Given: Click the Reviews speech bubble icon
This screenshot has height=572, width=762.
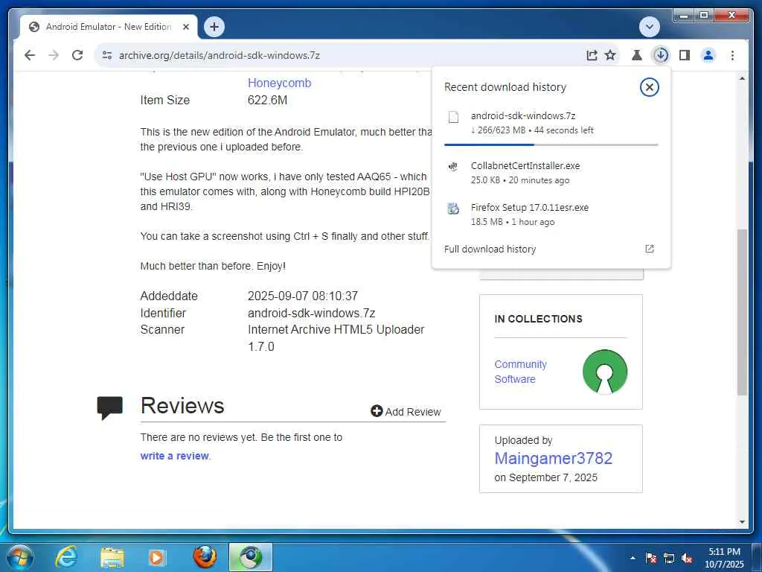Looking at the screenshot, I should point(110,407).
